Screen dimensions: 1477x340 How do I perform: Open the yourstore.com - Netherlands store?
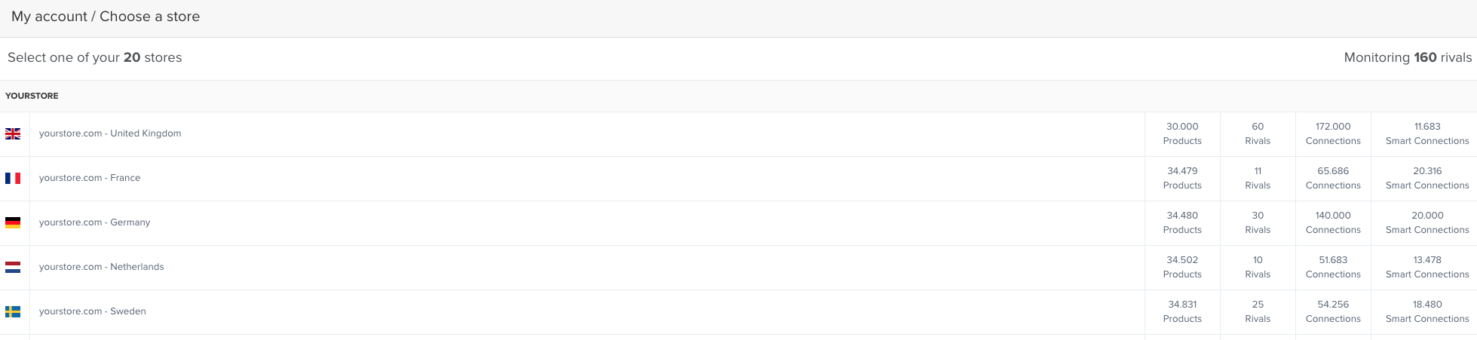coord(102,267)
